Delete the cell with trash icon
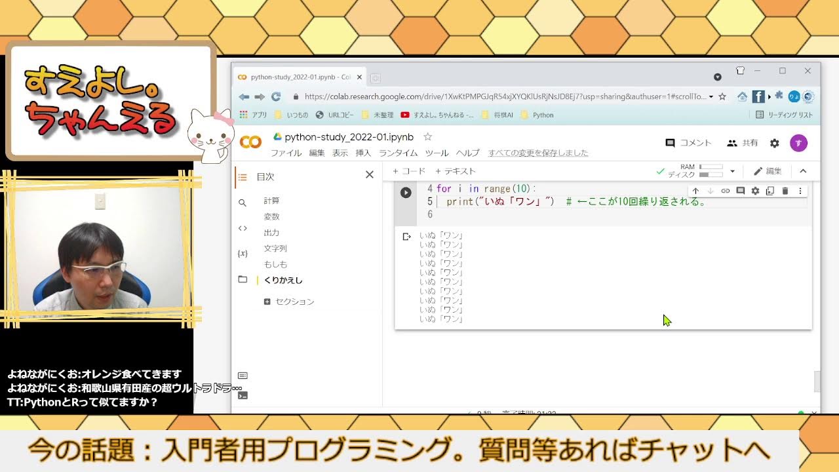Viewport: 839px width, 472px height. click(x=785, y=191)
